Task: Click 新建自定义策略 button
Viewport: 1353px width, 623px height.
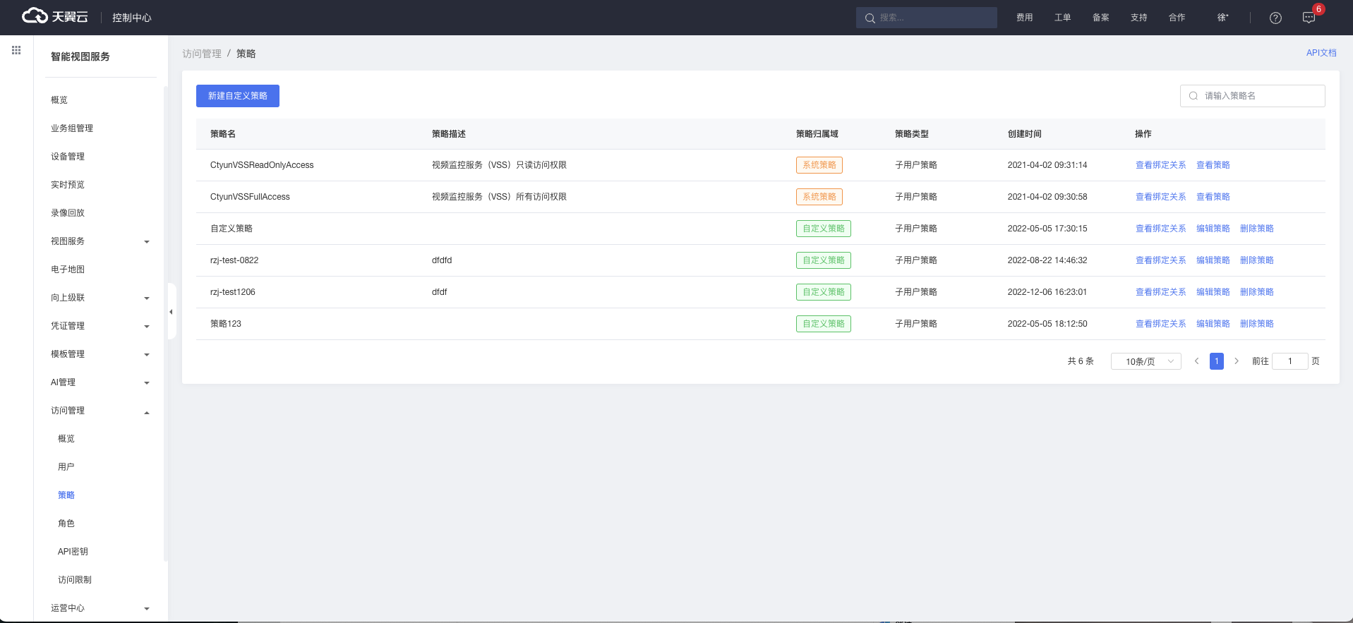Action: pyautogui.click(x=238, y=96)
